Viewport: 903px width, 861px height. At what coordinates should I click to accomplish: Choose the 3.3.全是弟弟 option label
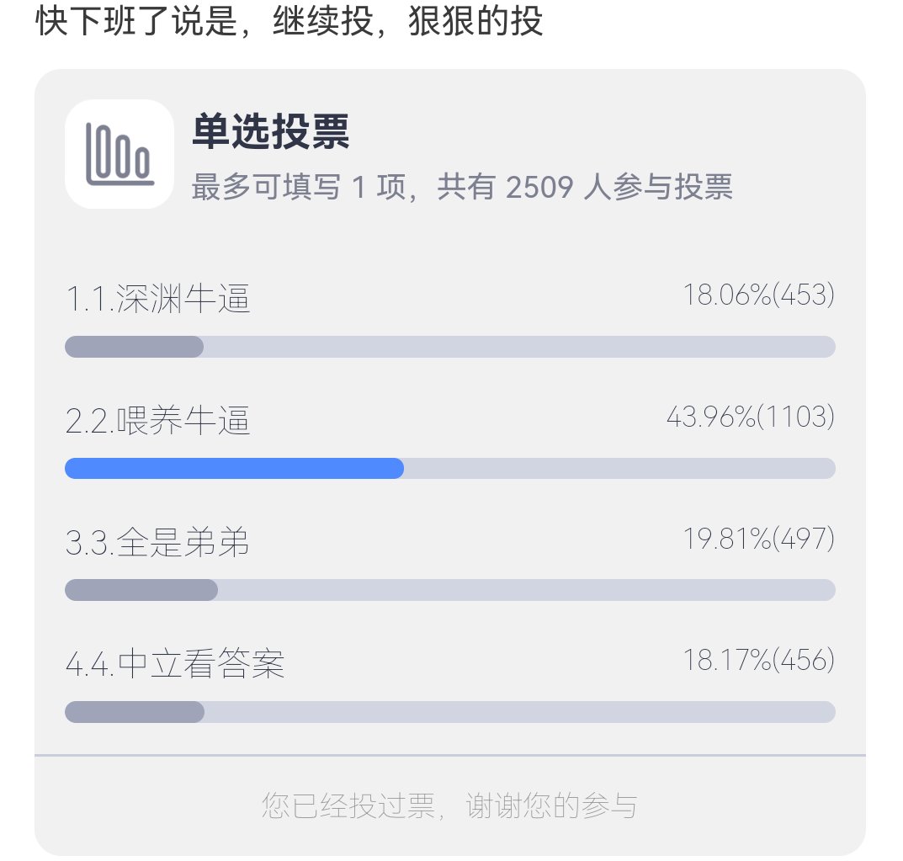tap(158, 543)
